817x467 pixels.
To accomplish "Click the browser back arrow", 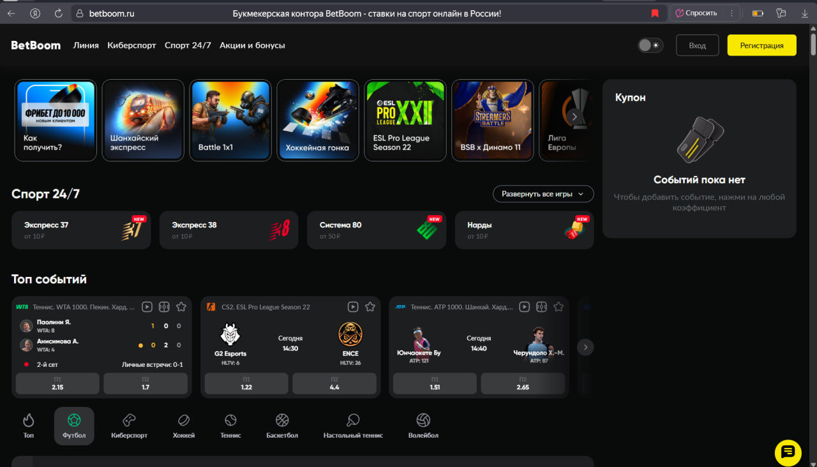I will click(x=11, y=13).
